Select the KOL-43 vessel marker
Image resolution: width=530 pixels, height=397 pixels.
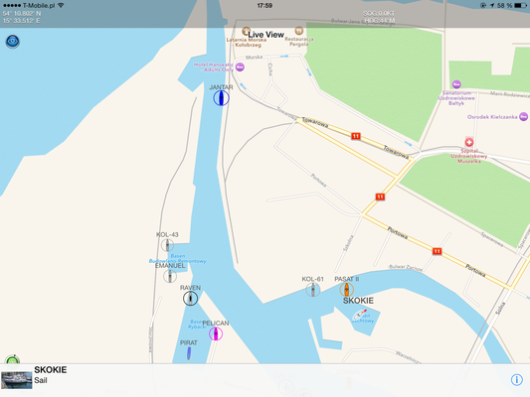pos(167,245)
